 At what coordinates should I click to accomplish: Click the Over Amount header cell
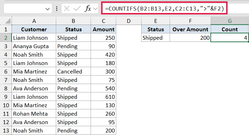pyautogui.click(x=190, y=29)
